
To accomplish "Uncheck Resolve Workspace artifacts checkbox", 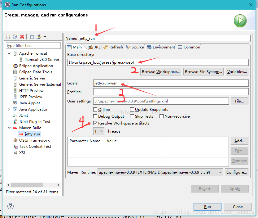I will (x=95, y=123).
